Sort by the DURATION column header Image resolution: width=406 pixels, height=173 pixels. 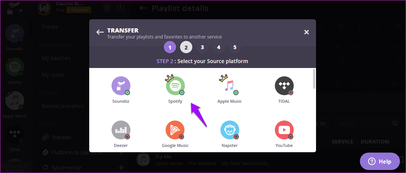[x=375, y=142]
